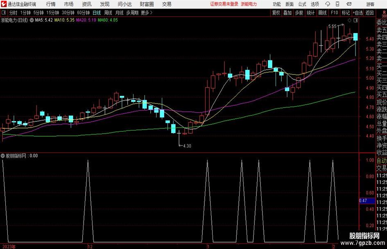
Task: Open the 版面 menu
Action: pyautogui.click(x=289, y=4)
